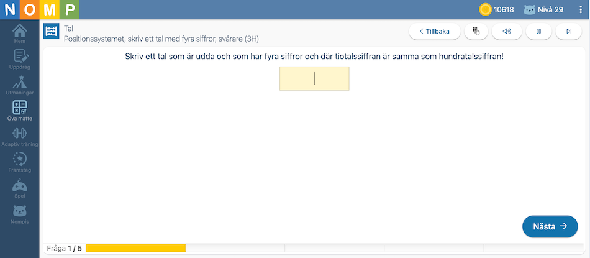Open the on-screen keypad button

[x=476, y=31]
